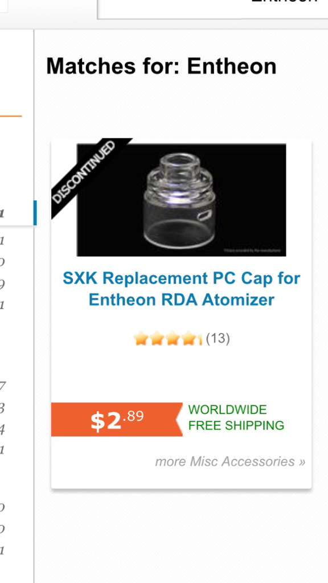Select the sidebar category ending in 7
Image resolution: width=328 pixels, height=583 pixels.
[x=2, y=387]
